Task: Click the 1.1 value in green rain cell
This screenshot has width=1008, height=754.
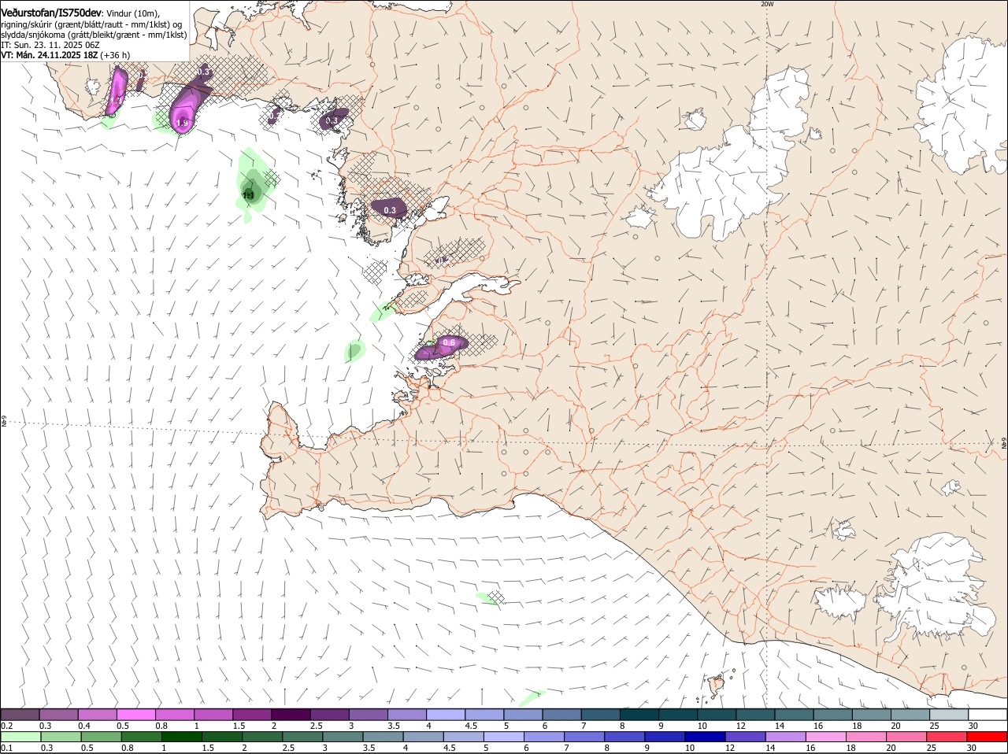Action: click(x=249, y=194)
